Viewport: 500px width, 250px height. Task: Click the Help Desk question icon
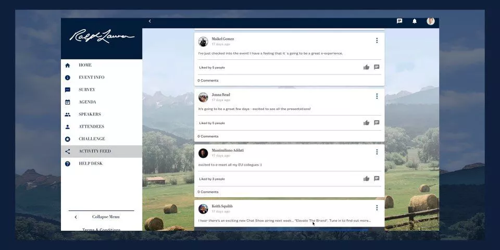tap(68, 164)
